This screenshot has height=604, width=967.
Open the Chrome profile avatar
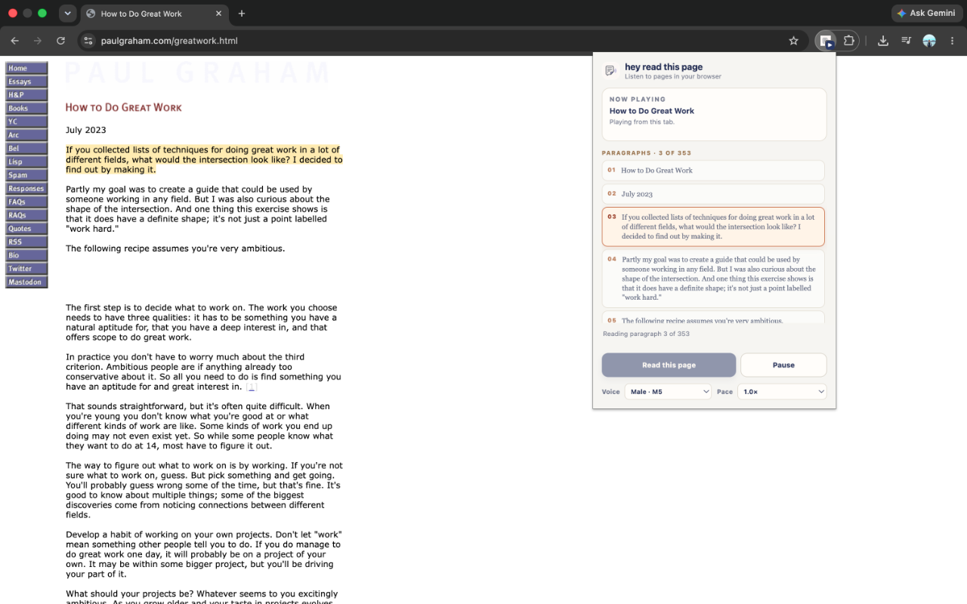point(929,41)
